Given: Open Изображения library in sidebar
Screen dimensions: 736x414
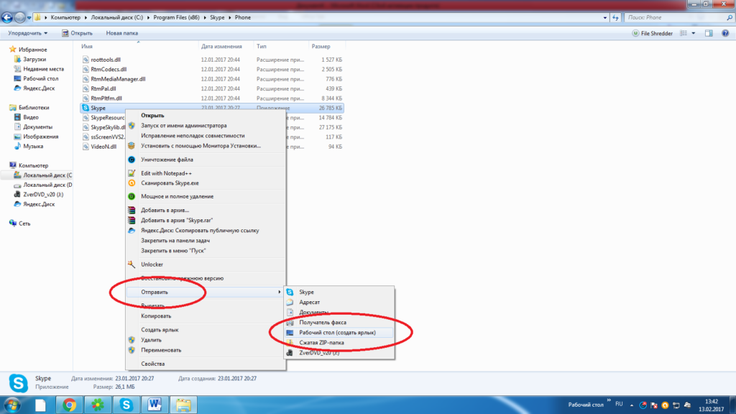Looking at the screenshot, I should tap(40, 137).
